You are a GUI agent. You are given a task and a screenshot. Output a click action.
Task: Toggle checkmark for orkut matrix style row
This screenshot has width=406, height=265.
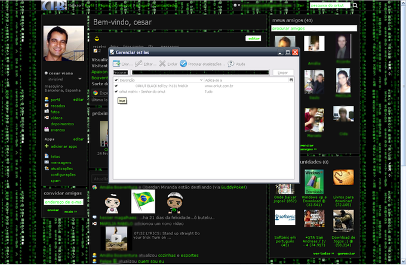116,91
